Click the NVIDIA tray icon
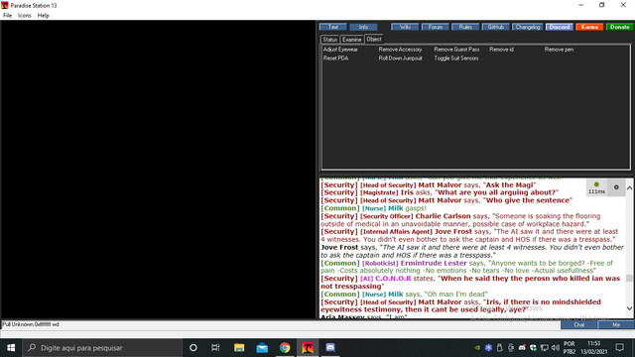This screenshot has height=357, width=635. coord(477,348)
